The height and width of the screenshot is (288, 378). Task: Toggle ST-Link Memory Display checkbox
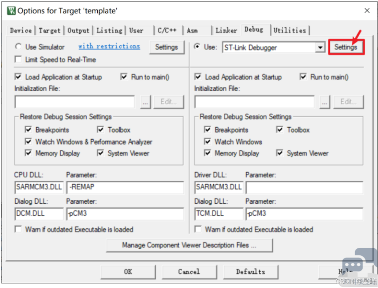[207, 153]
